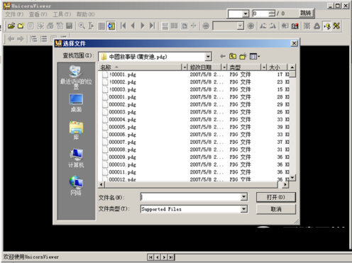This screenshot has width=352, height=263.
Task: Open the 帮助(H) menu
Action: pos(85,14)
